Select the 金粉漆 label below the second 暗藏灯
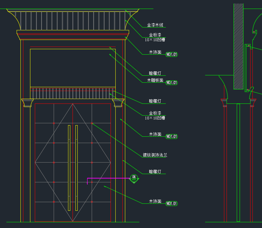Image resolution: width=262 pixels, height=228 pixels. [155, 113]
